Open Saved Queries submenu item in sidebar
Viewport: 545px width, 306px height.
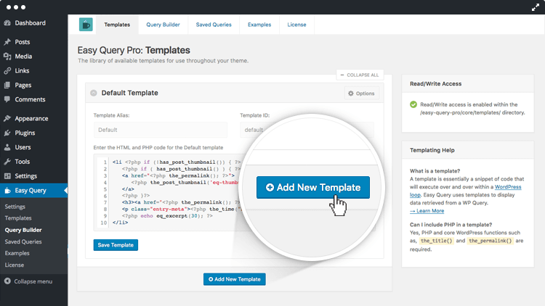(x=23, y=241)
